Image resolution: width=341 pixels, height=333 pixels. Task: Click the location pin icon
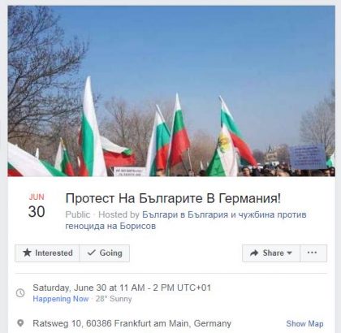(x=20, y=323)
